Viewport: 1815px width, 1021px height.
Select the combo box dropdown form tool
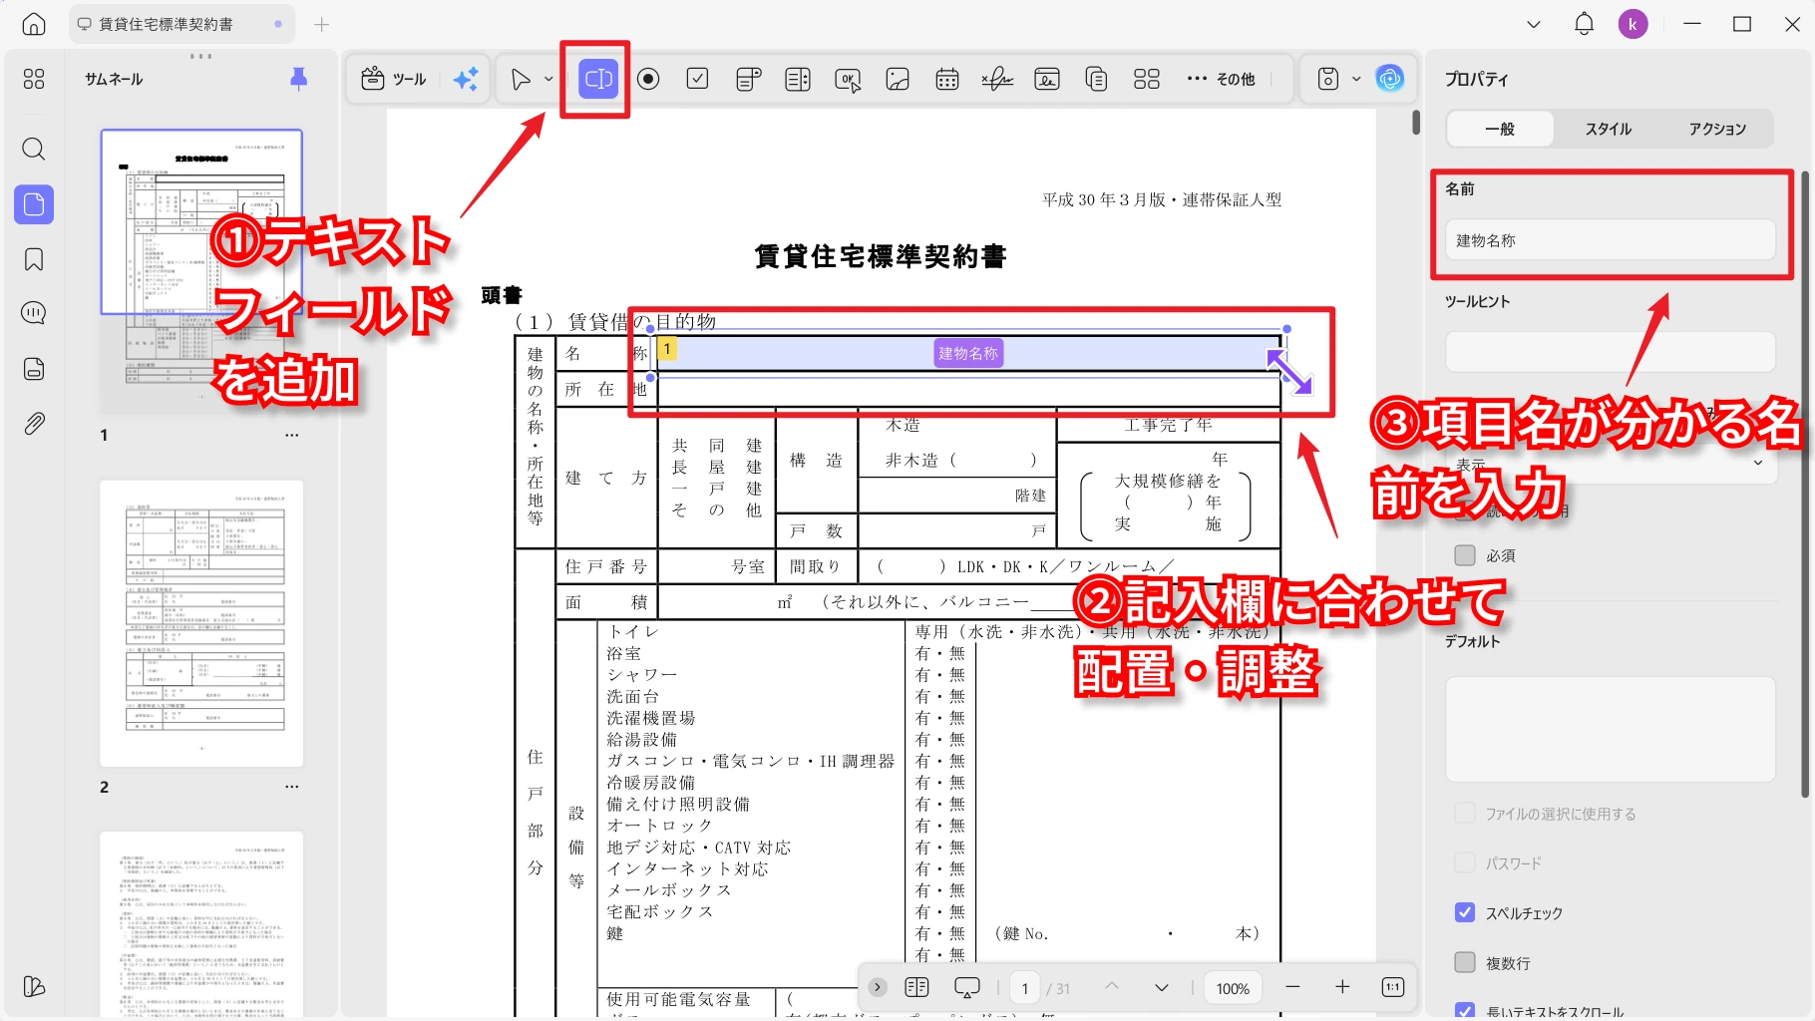(748, 79)
